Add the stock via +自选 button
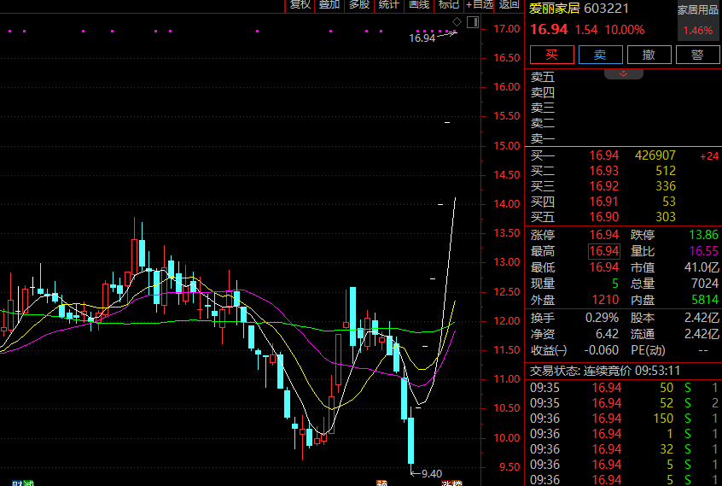Screen dimensions: 722x486 (480, 4)
